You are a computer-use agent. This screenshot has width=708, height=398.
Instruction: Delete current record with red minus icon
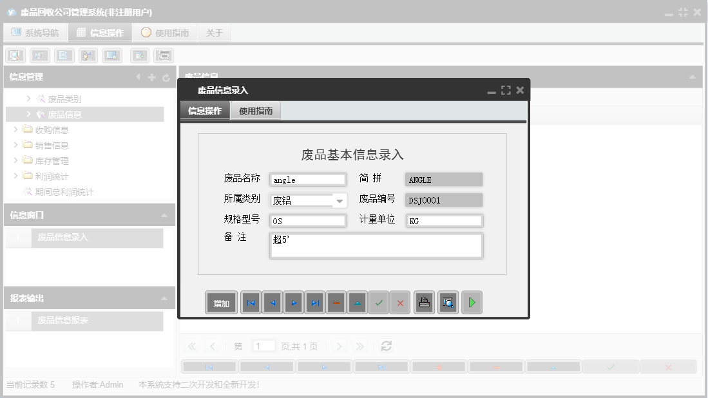point(336,302)
